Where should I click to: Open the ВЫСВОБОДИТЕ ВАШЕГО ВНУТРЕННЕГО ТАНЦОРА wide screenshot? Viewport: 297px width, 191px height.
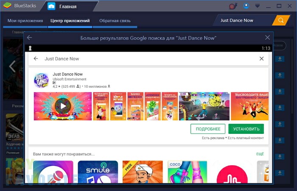tap(249, 106)
